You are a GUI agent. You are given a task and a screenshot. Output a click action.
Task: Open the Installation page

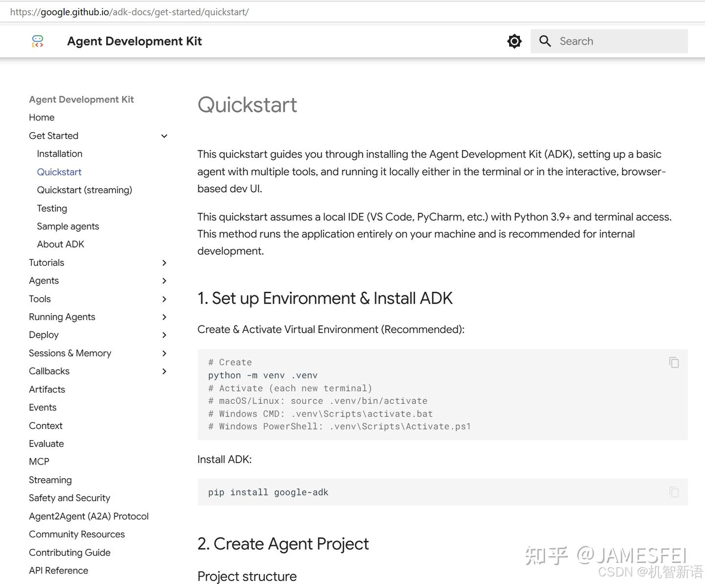tap(59, 153)
